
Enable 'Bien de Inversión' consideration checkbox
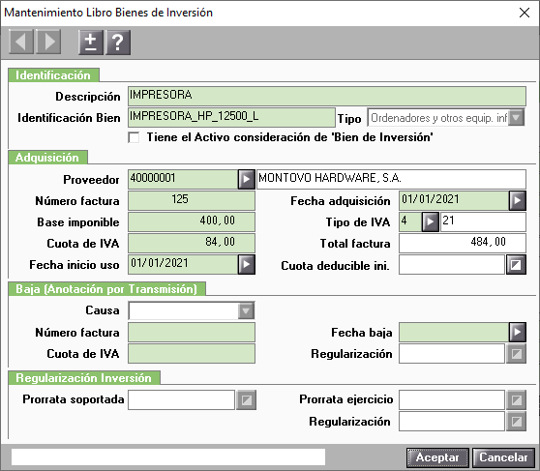[134, 137]
